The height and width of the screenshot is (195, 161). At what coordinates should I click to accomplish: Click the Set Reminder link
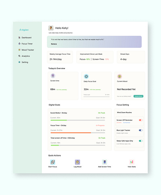(127, 123)
